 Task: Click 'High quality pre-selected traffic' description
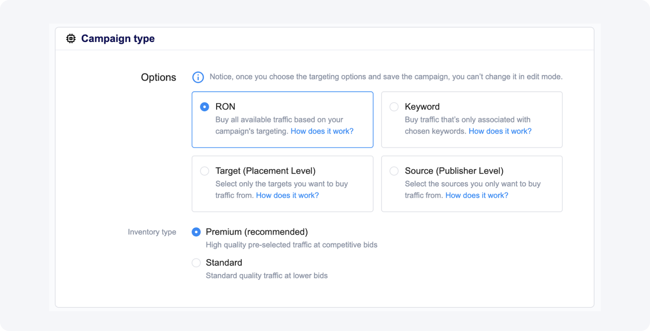pos(291,245)
